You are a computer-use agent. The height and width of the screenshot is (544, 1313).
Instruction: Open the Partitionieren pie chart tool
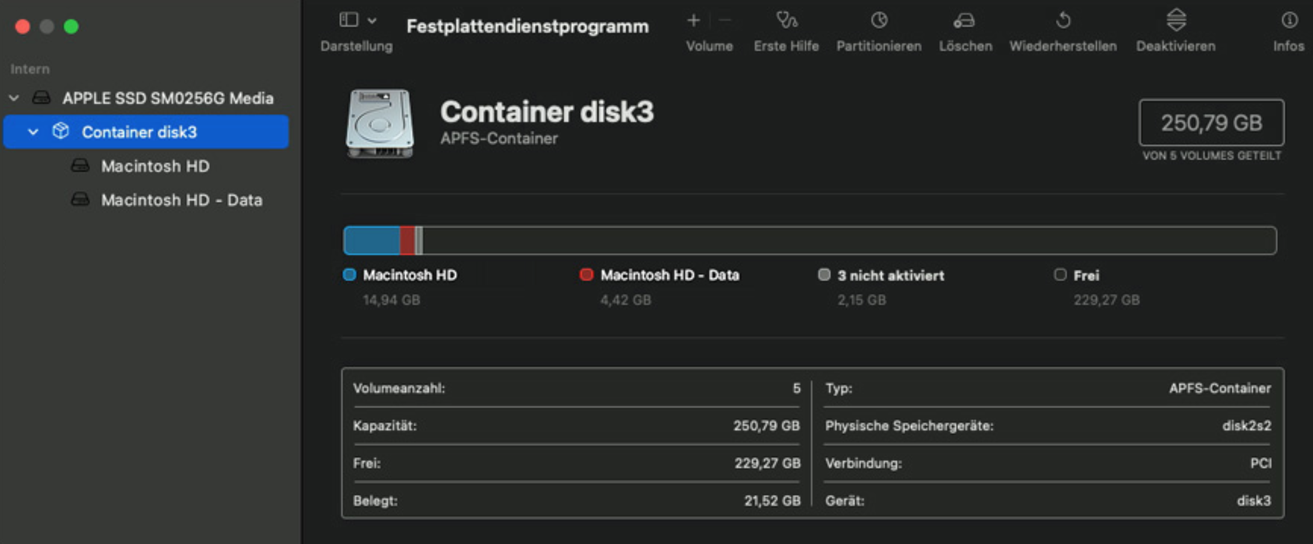click(x=879, y=21)
